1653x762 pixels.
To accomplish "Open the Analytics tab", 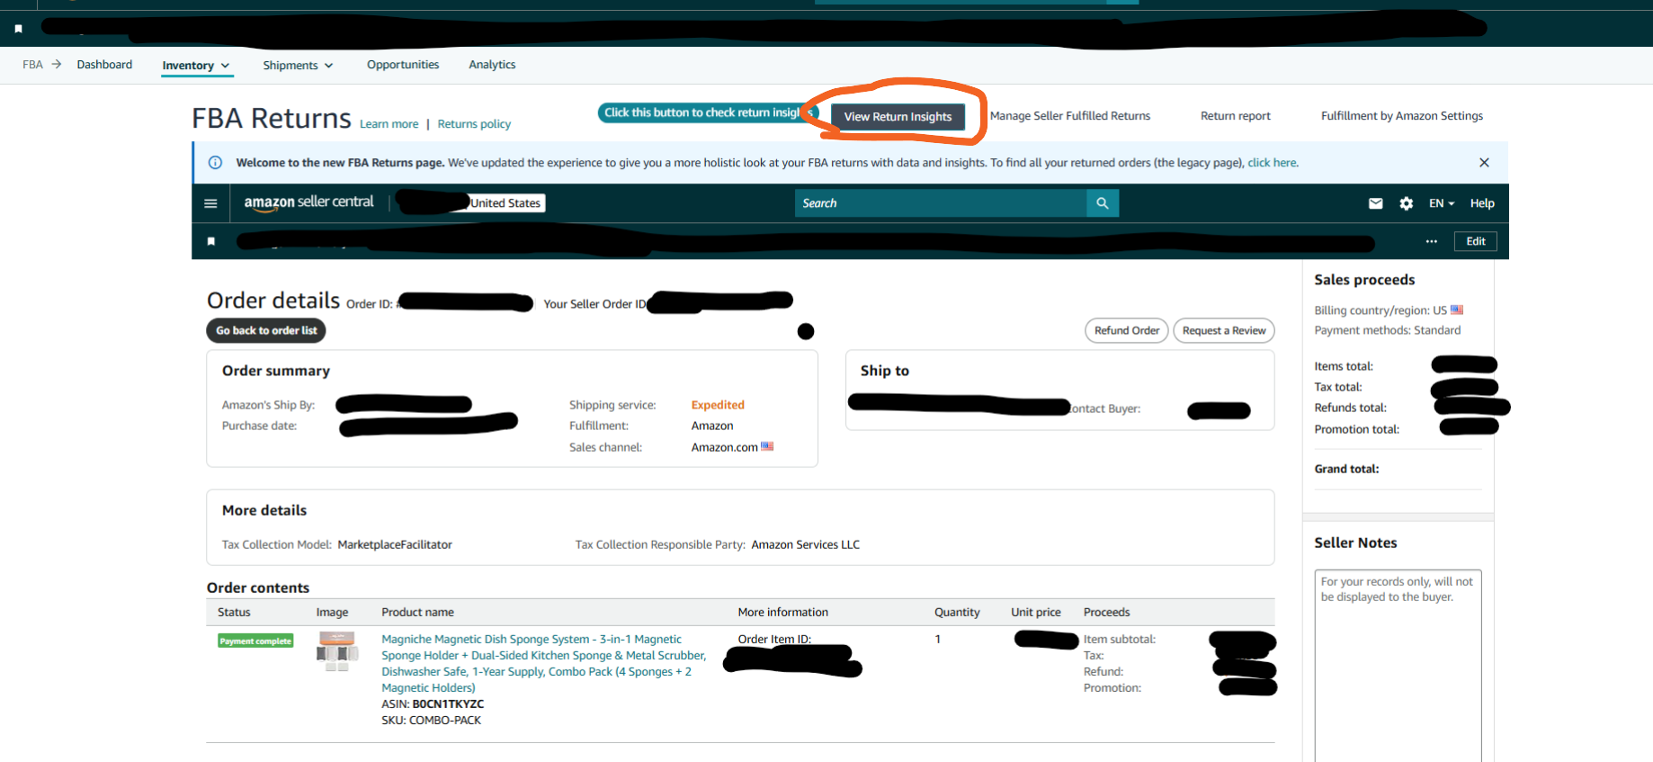I will pos(492,65).
